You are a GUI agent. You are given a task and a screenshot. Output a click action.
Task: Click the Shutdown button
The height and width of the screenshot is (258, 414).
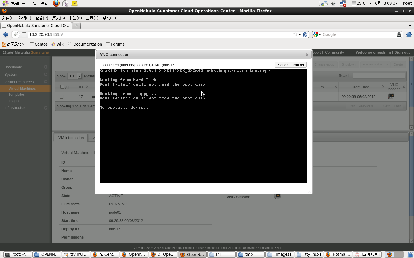pos(348,64)
